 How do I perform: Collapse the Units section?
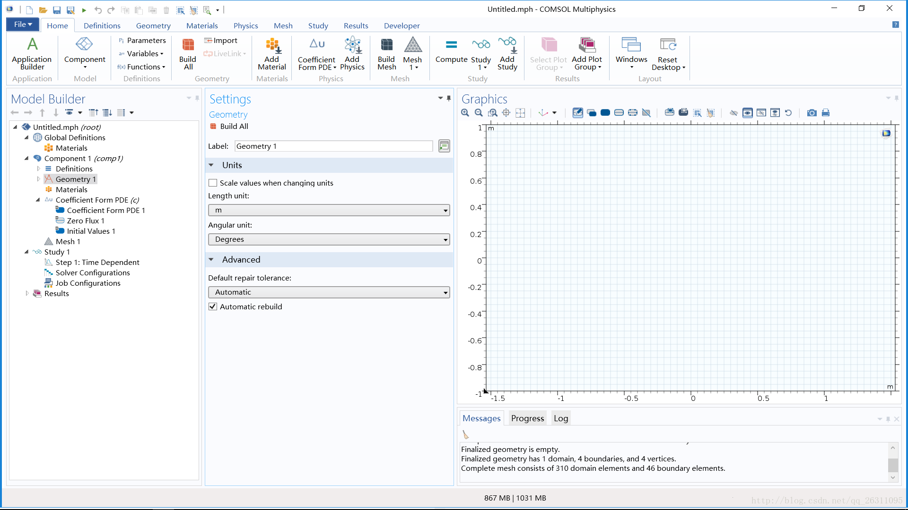211,165
